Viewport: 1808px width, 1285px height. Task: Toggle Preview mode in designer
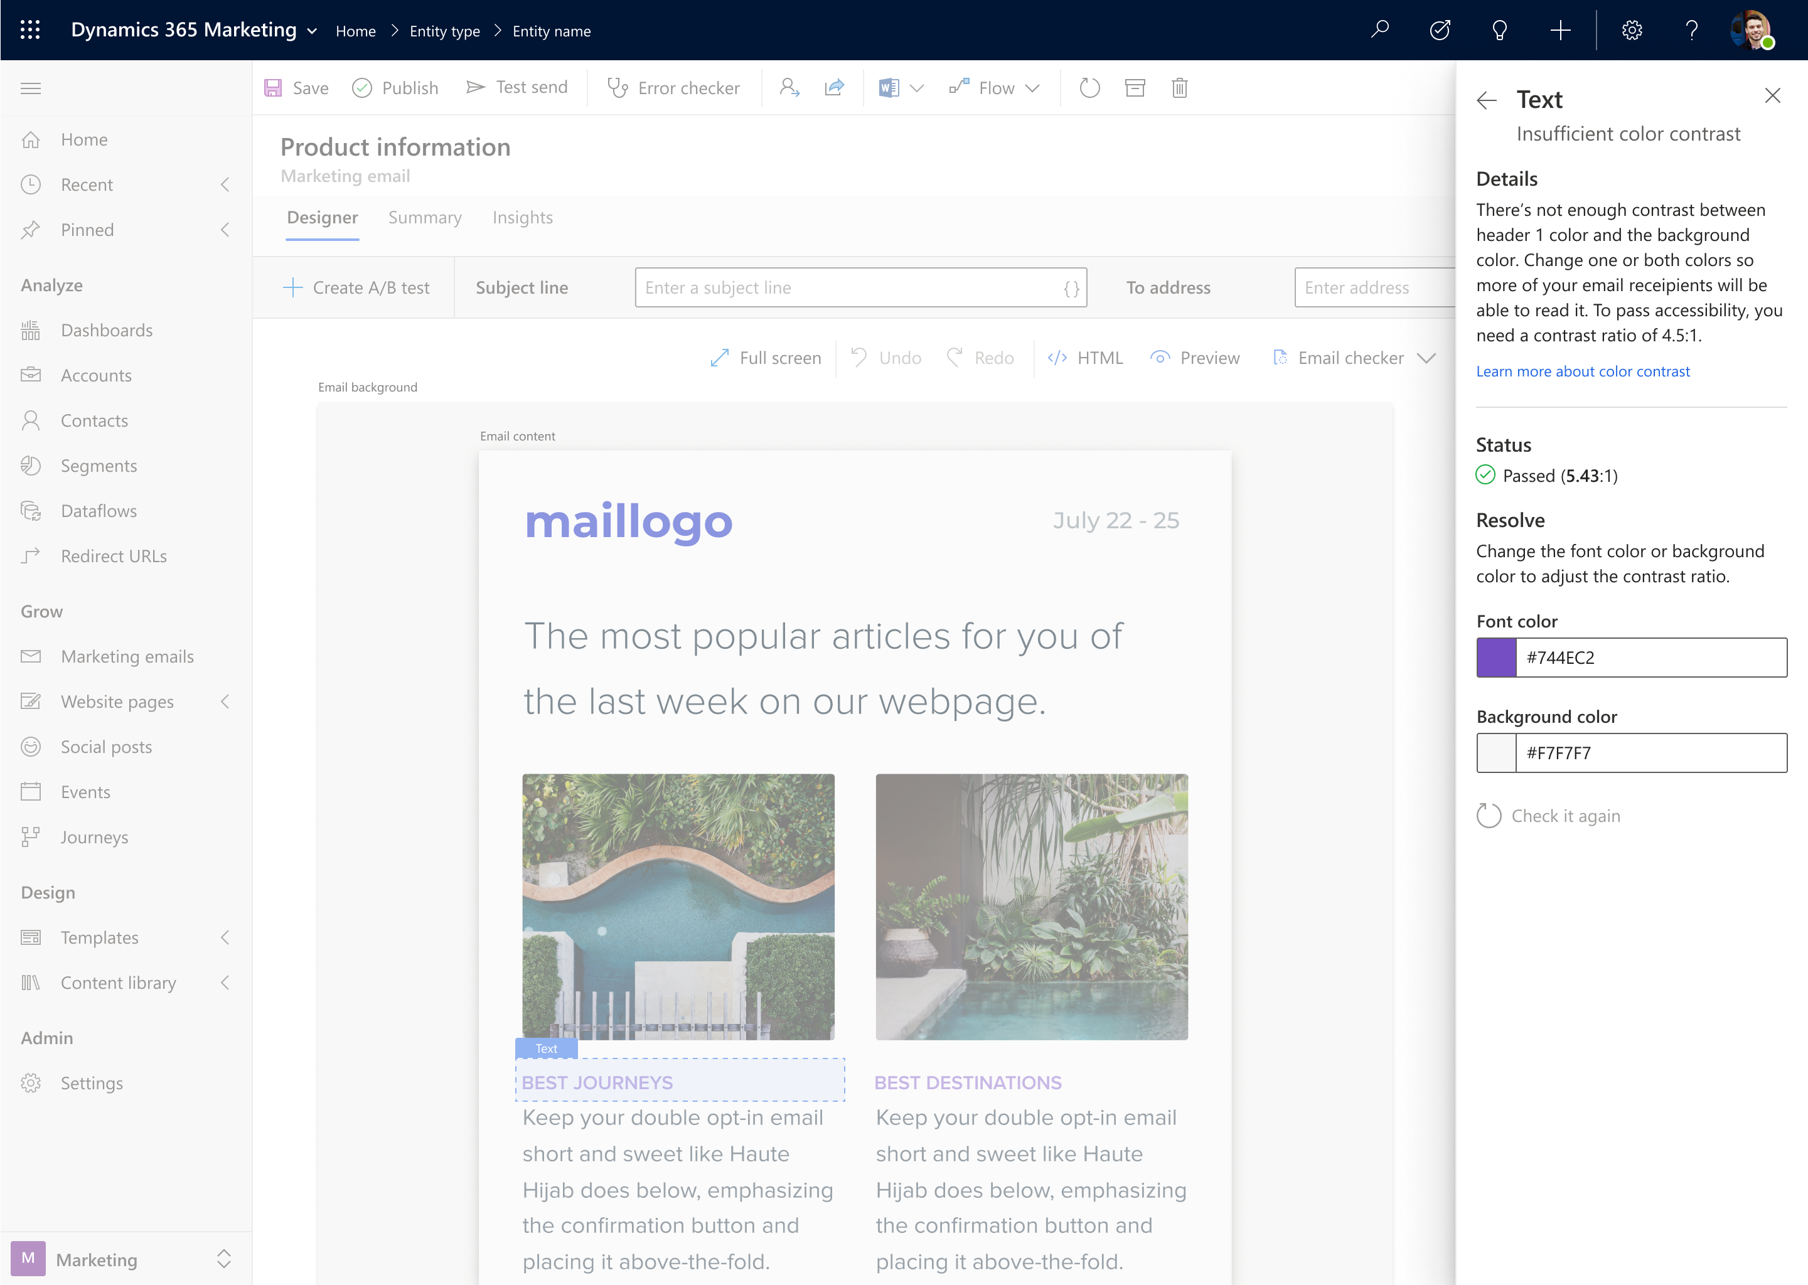1193,358
